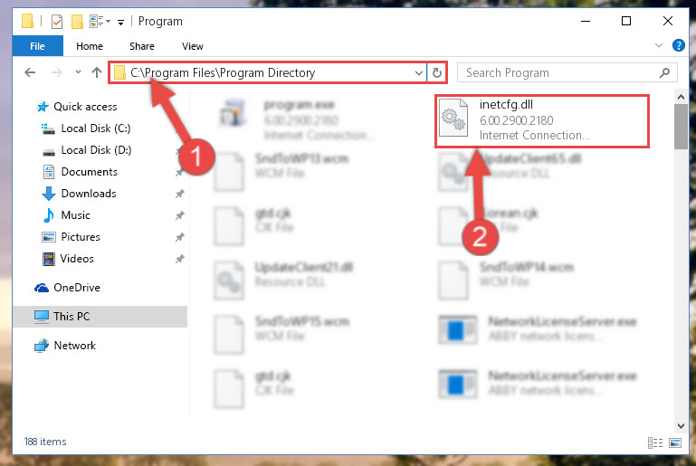Click the Properties checkmark icon in title bar
Image resolution: width=696 pixels, height=466 pixels.
point(57,22)
